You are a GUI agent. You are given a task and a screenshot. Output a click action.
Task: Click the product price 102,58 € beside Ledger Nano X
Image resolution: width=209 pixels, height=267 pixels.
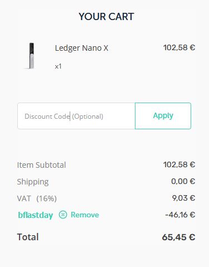(x=179, y=47)
